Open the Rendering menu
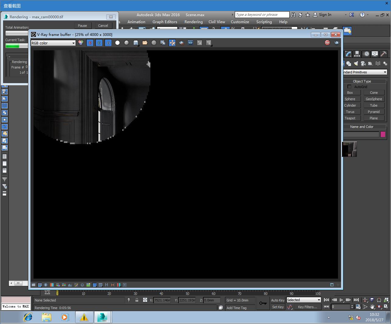 193,22
